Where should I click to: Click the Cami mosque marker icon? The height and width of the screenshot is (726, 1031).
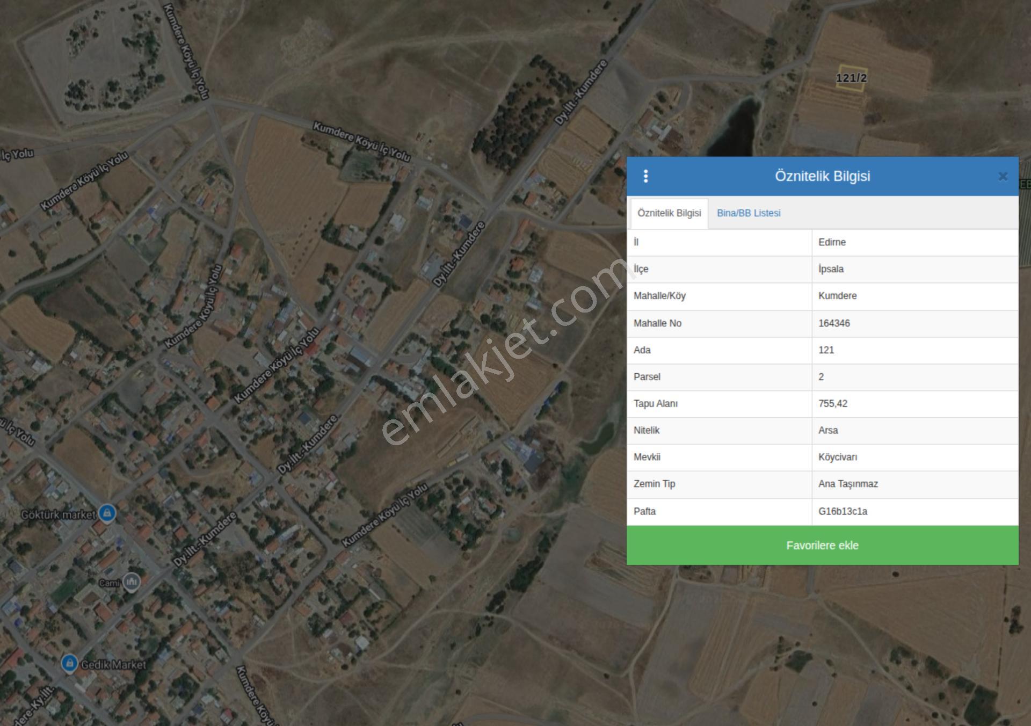point(132,582)
